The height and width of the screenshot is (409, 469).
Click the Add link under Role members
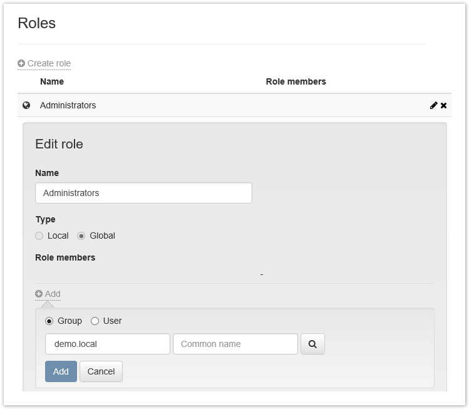pos(53,294)
